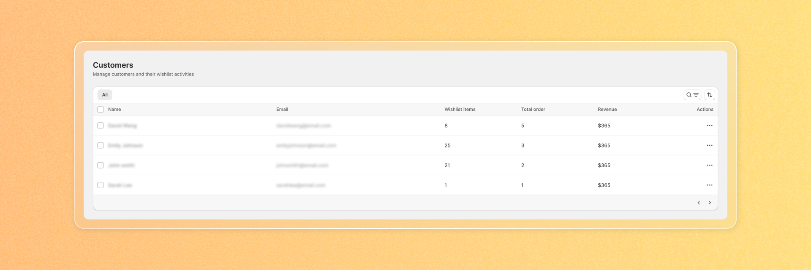
Task: Click blurred email in row with 1 wishlist item
Action: (x=301, y=185)
